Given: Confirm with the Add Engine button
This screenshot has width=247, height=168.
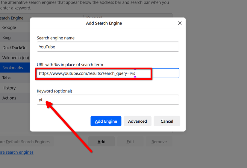Looking at the screenshot, I should (106, 121).
